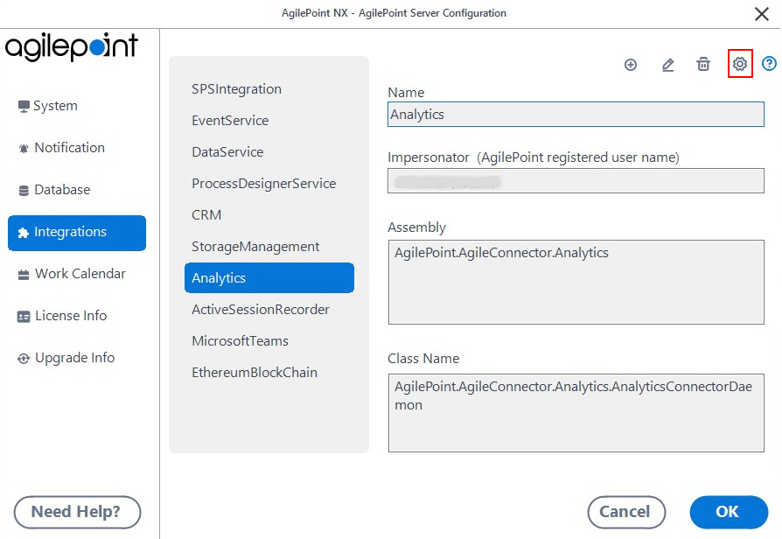Screen dimensions: 782x539
Task: Click the edit pencil icon
Action: pos(667,65)
